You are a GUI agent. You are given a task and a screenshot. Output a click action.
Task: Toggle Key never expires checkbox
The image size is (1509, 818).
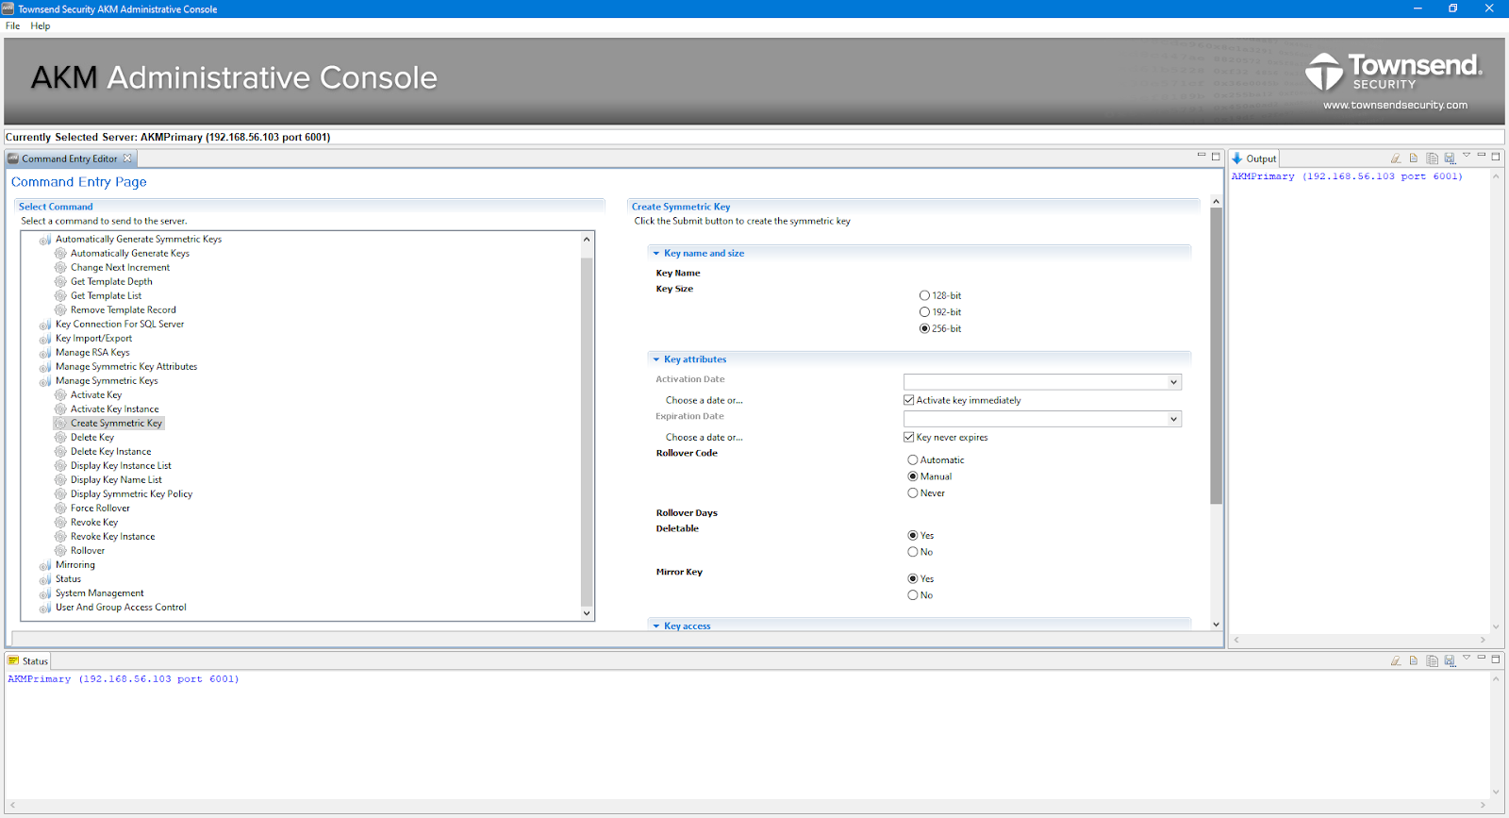[x=909, y=438]
